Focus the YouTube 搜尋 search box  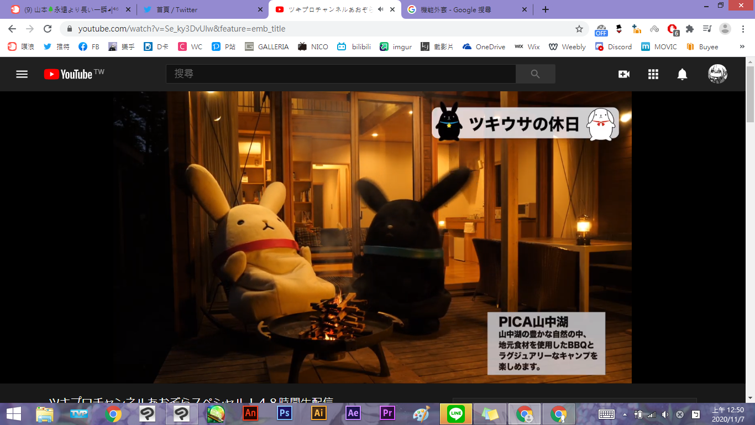[x=341, y=74]
